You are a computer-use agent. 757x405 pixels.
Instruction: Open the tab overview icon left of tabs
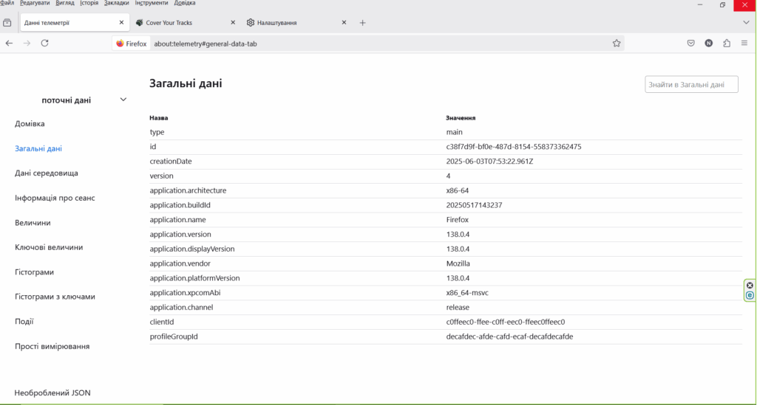pos(7,23)
